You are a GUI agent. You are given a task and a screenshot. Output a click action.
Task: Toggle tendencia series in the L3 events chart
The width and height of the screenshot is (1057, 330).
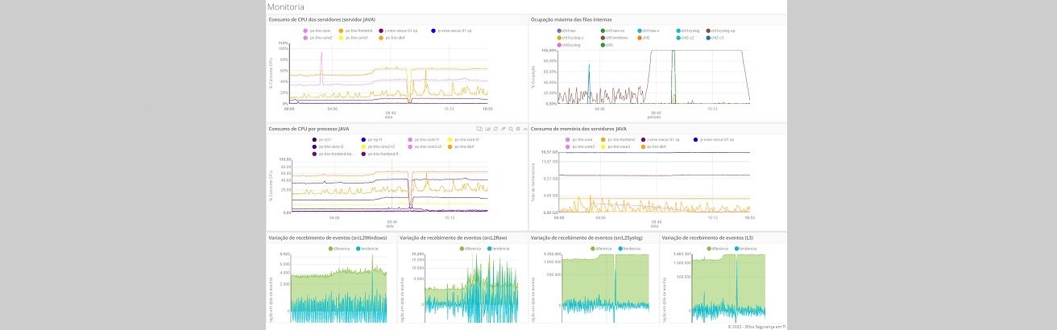pyautogui.click(x=758, y=249)
